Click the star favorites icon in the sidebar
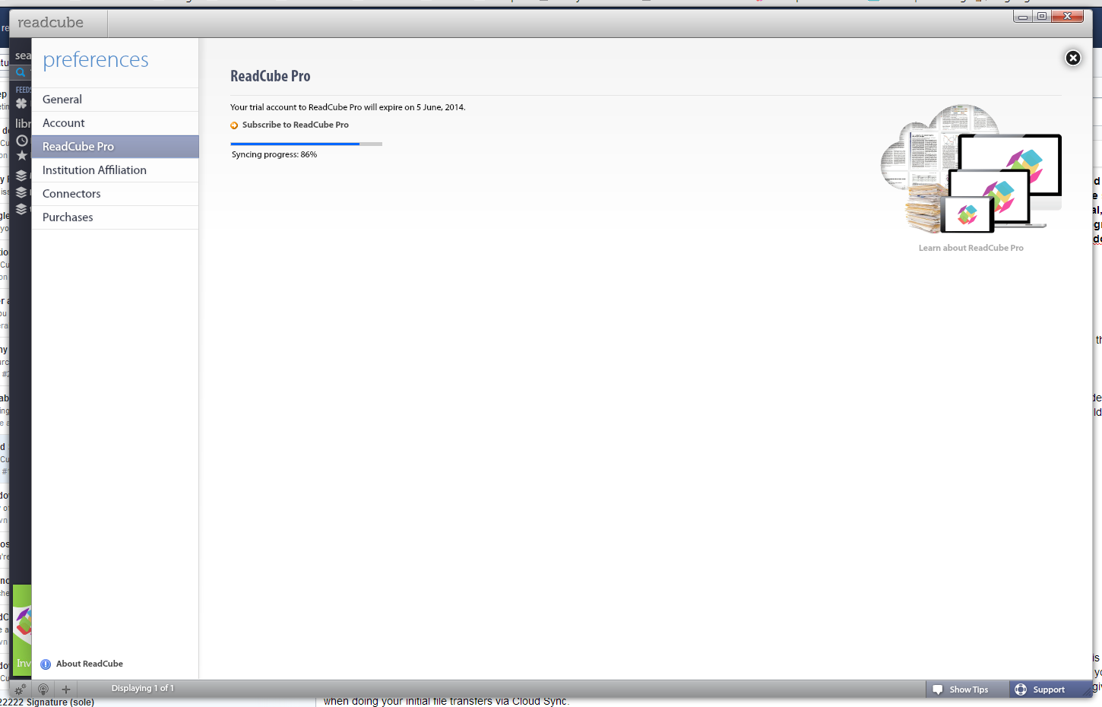This screenshot has height=707, width=1102. [22, 156]
